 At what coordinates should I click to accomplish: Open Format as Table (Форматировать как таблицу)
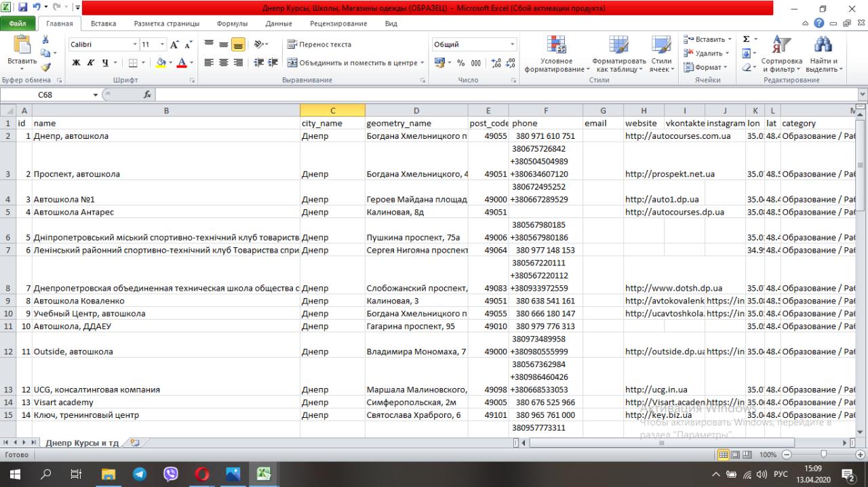click(618, 54)
